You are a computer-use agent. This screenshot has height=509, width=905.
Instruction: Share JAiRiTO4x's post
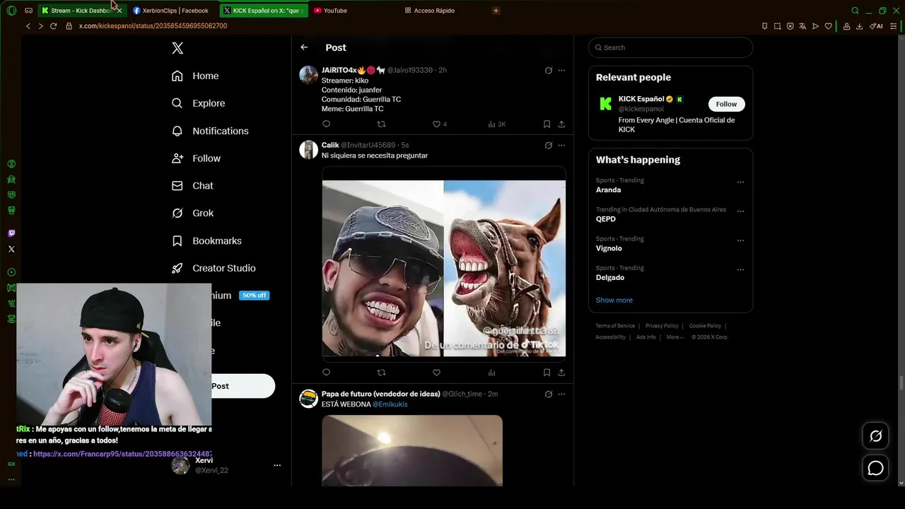561,124
